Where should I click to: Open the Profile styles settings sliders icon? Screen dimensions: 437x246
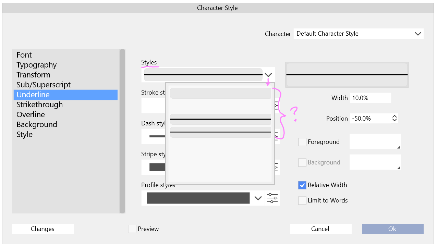pos(272,198)
